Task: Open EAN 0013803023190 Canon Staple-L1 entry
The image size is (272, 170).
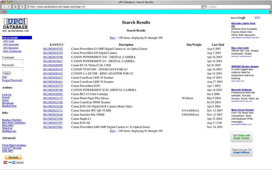Action: (53, 119)
